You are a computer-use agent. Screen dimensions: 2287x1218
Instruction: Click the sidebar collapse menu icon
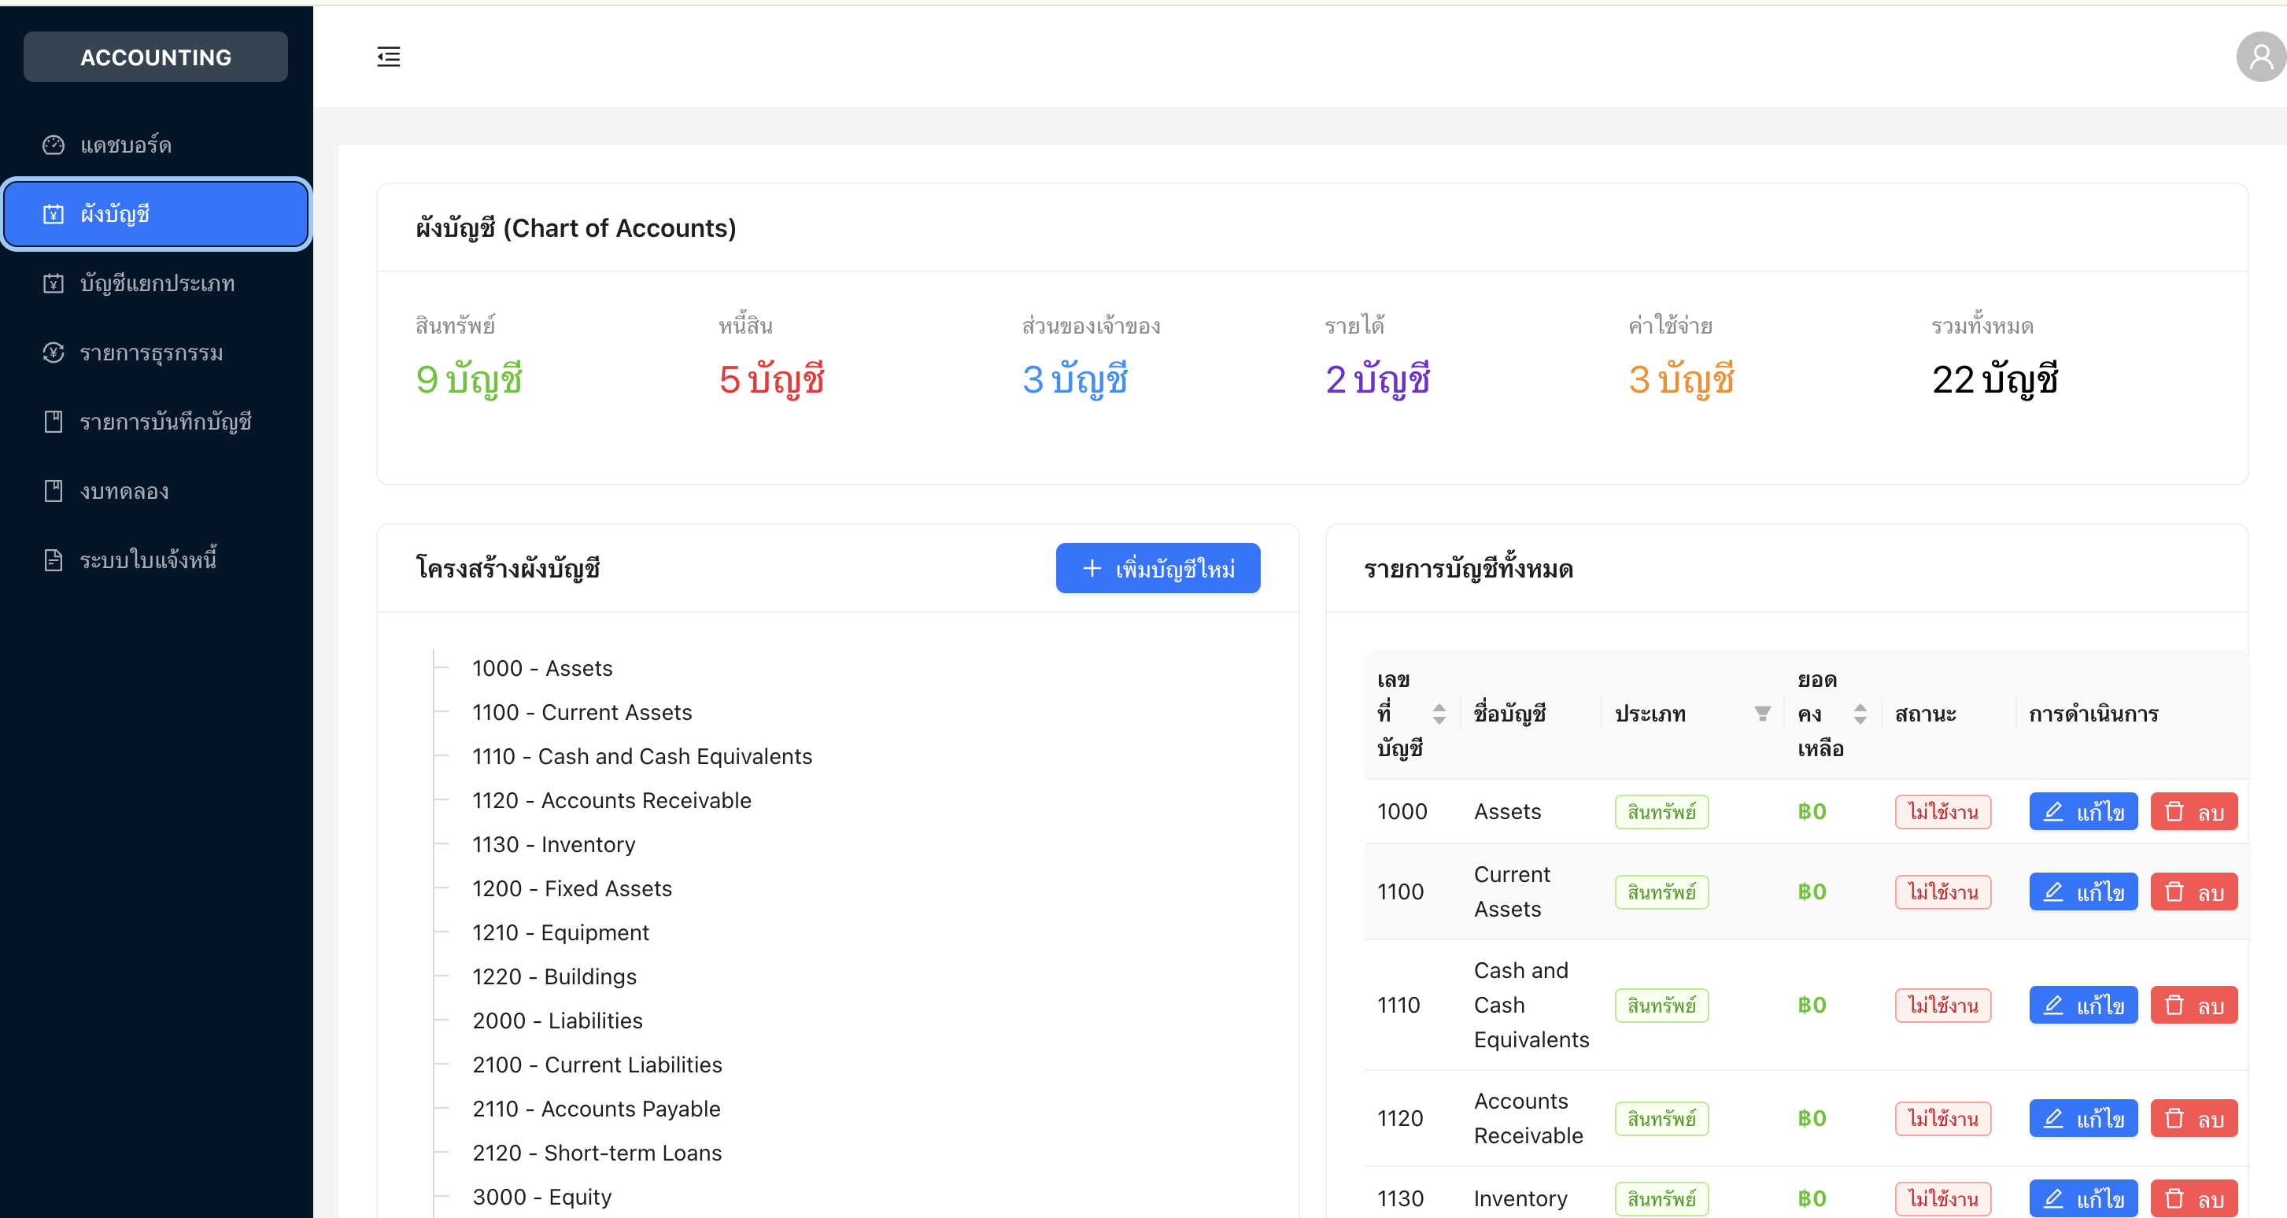(388, 57)
